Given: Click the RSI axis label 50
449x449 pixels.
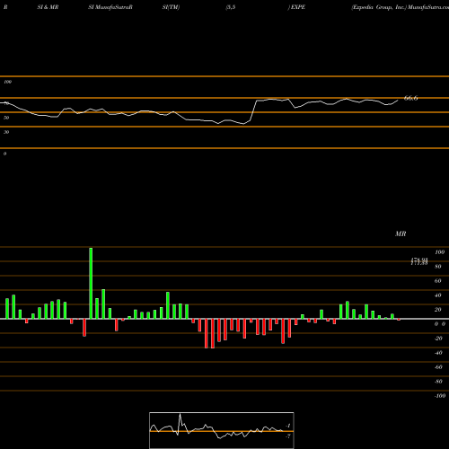Looking at the screenshot, I should pyautogui.click(x=6, y=118).
